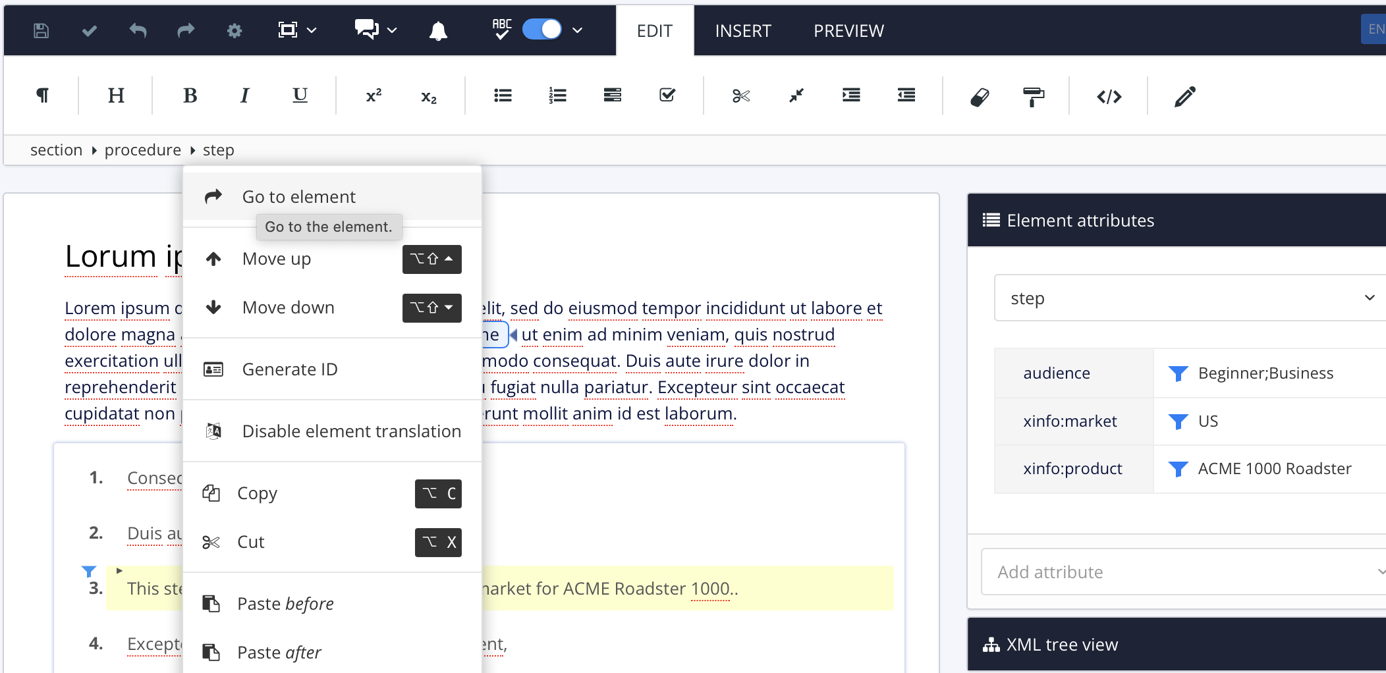Click procedure in the breadcrumb path
Screen dimensions: 1386x673
click(142, 150)
